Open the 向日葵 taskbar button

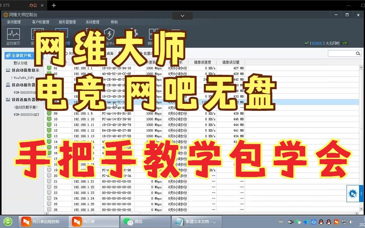[94, 221]
